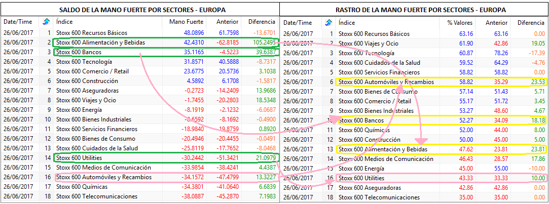Select Stoxx 600 Construcción in the right table
This screenshot has height=204, width=549.
coord(369,140)
